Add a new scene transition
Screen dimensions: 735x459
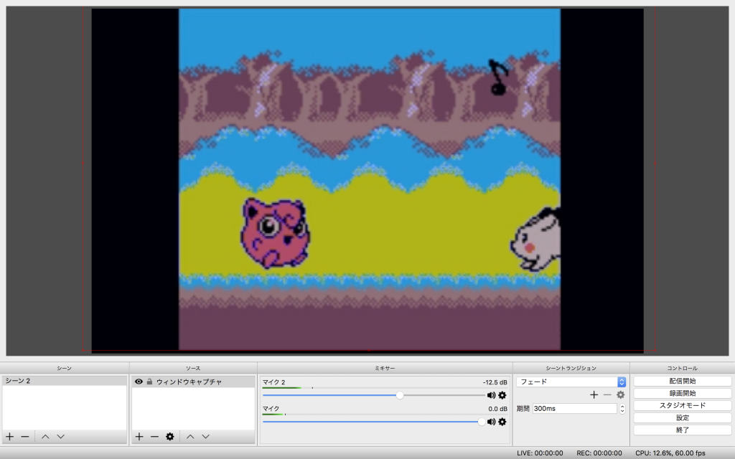pyautogui.click(x=594, y=395)
